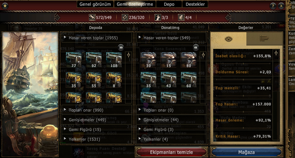
Task: Click the star favorites icon
Action: point(5,6)
